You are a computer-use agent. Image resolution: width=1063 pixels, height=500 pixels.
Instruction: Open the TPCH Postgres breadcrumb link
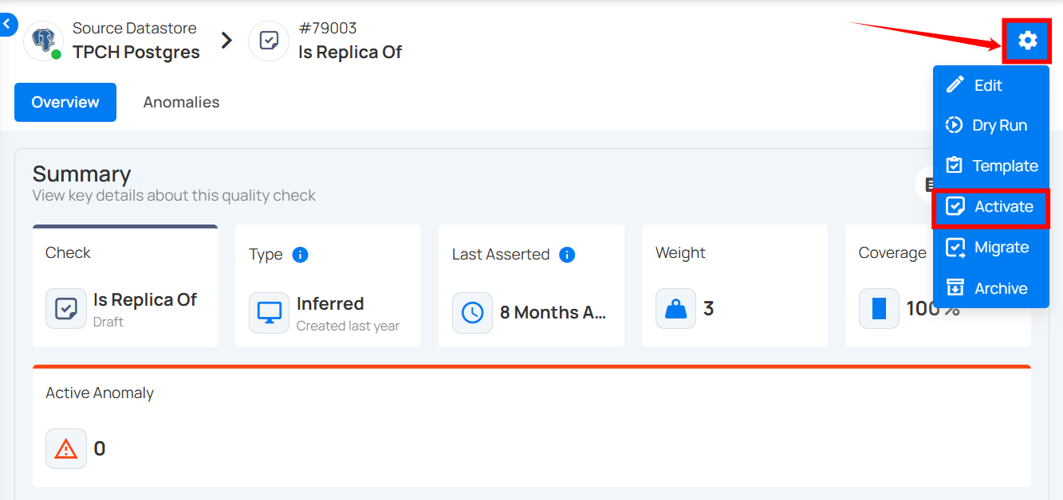coord(136,52)
